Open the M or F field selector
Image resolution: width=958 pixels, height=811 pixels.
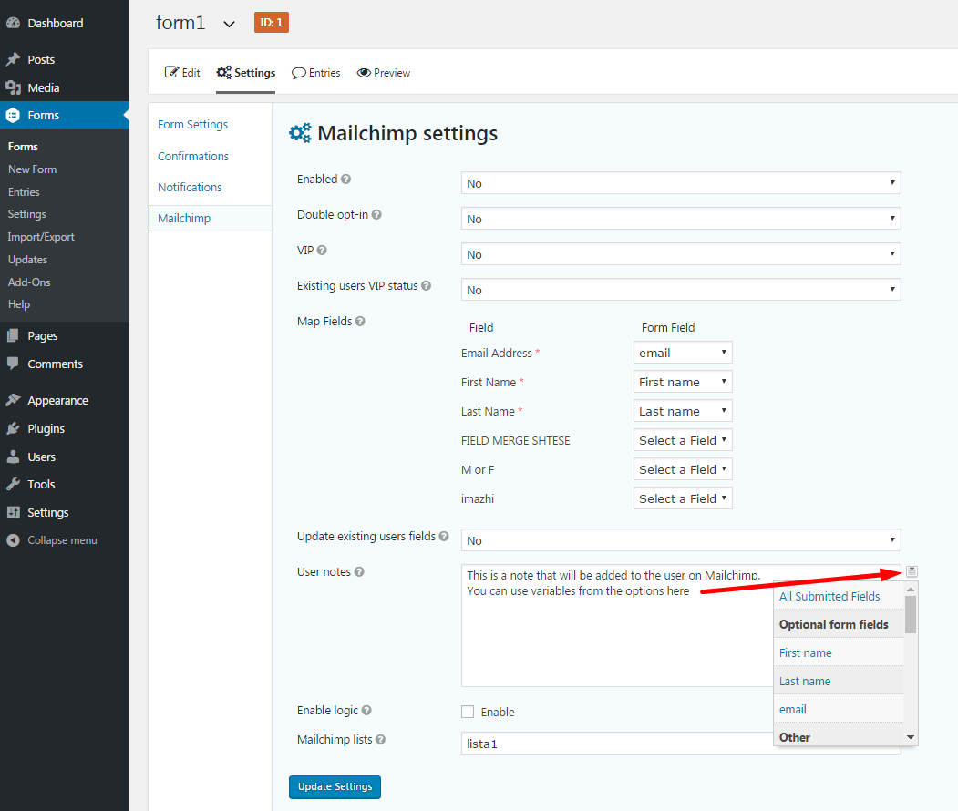[682, 469]
